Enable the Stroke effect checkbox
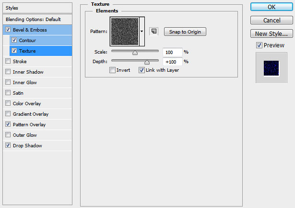The width and height of the screenshot is (295, 208). [x=8, y=61]
